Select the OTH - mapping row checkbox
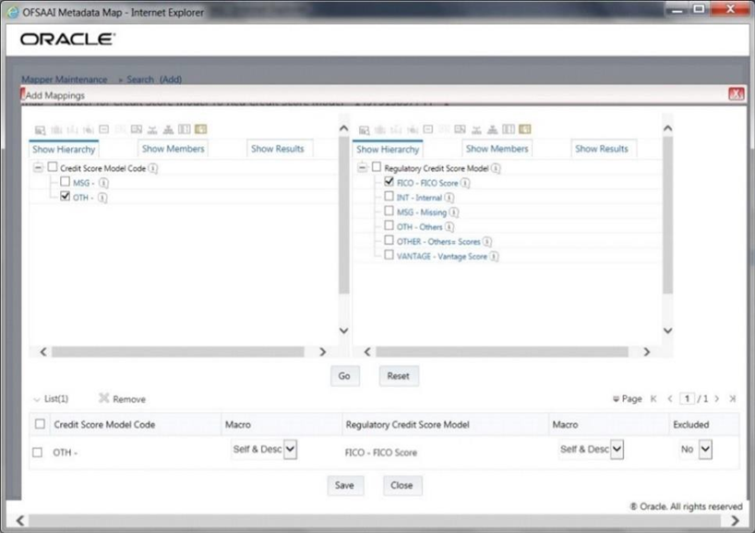Viewport: 755px width, 533px height. [x=37, y=452]
